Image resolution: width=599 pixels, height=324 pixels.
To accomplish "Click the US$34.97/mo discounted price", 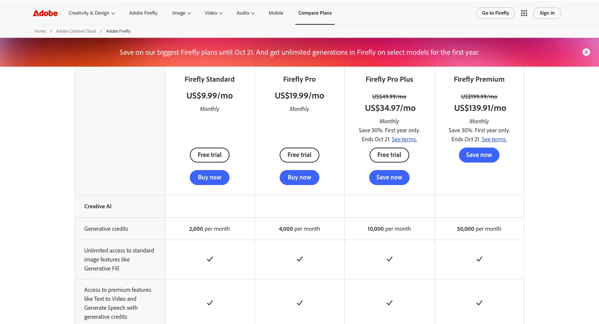I will click(x=390, y=108).
